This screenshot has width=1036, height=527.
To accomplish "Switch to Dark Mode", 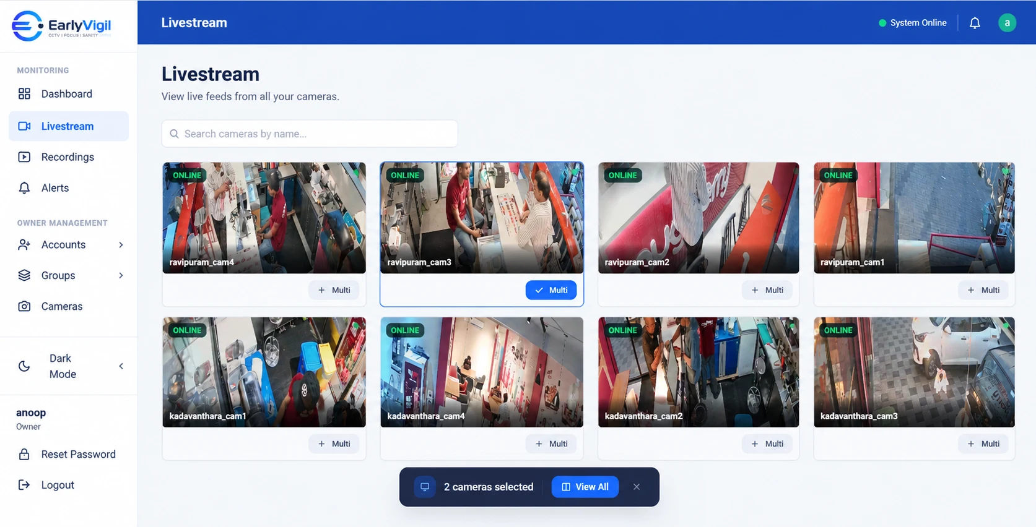I will [x=63, y=366].
